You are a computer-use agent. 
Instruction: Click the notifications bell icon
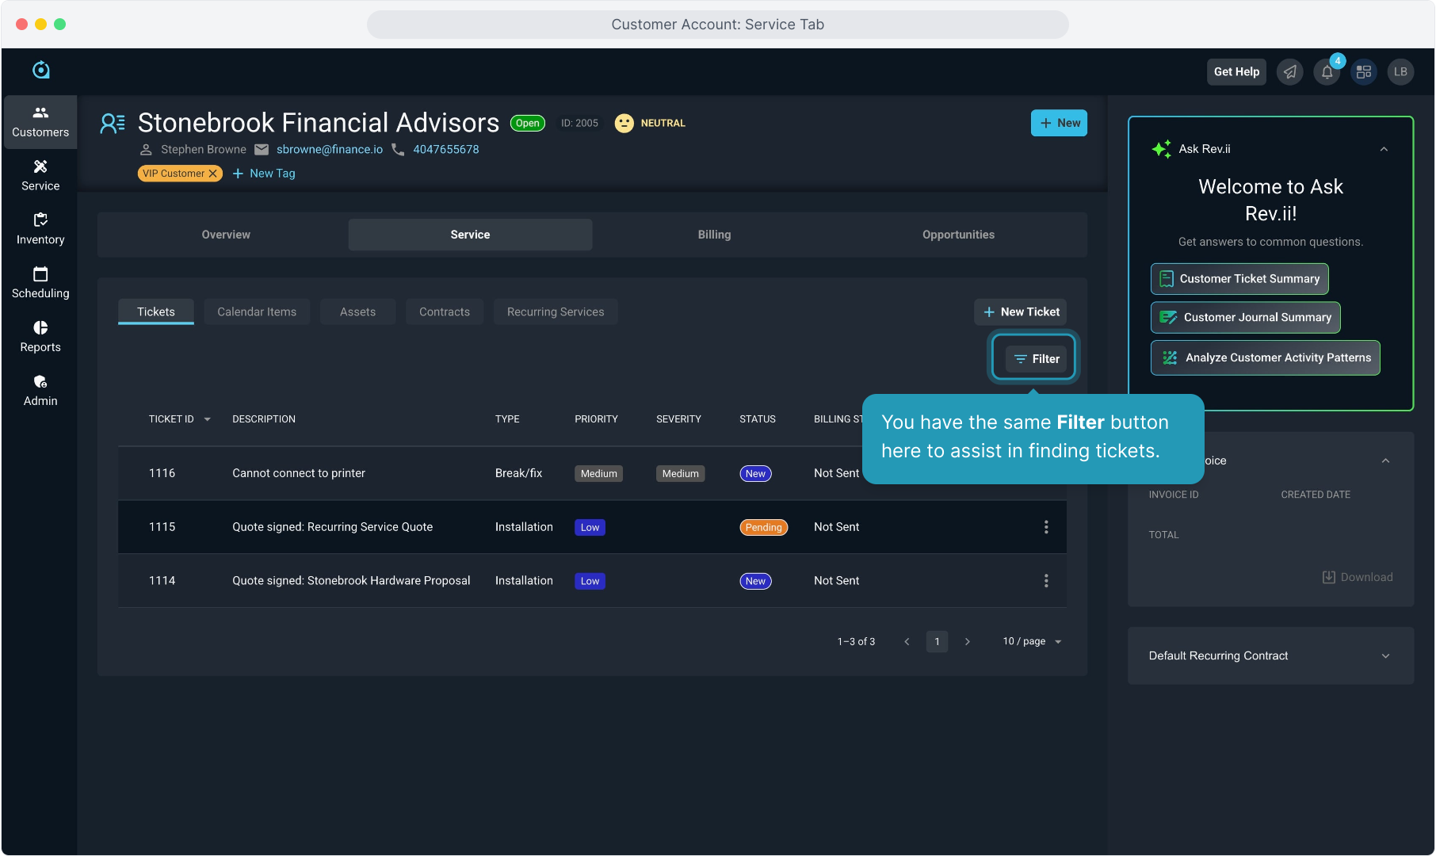(1327, 72)
